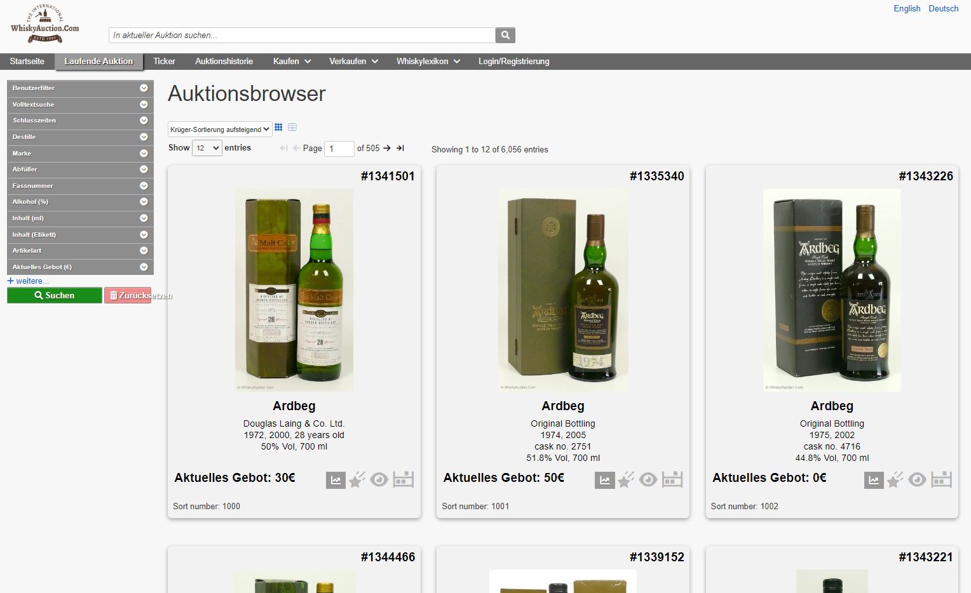Open the Krüger-Sortierung sort dropdown

pyautogui.click(x=220, y=130)
